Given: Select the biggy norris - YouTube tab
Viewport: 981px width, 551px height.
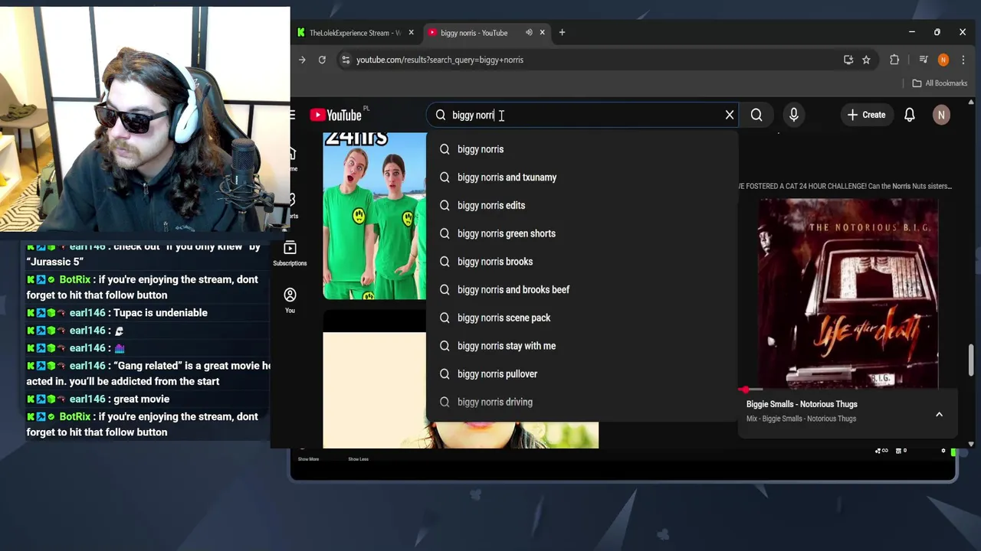Looking at the screenshot, I should pos(474,33).
